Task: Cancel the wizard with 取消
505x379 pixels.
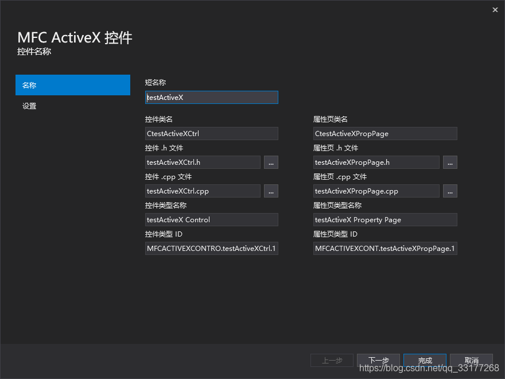Action: pyautogui.click(x=471, y=361)
